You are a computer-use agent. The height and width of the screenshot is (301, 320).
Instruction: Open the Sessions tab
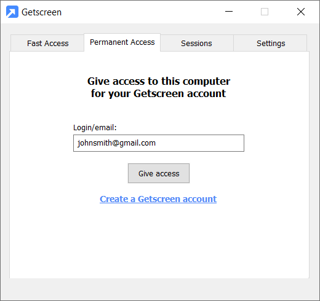196,43
